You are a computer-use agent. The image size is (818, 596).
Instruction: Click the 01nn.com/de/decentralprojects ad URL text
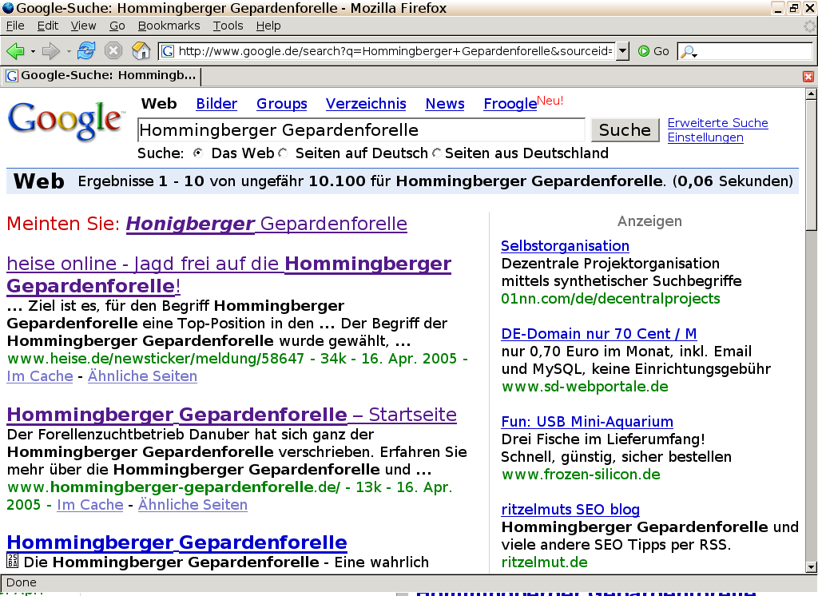pos(610,299)
